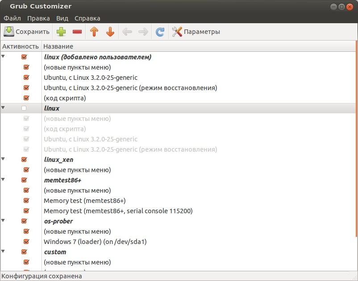Click the Параметры button label
Viewport: 358px width, 281px height.
(202, 32)
